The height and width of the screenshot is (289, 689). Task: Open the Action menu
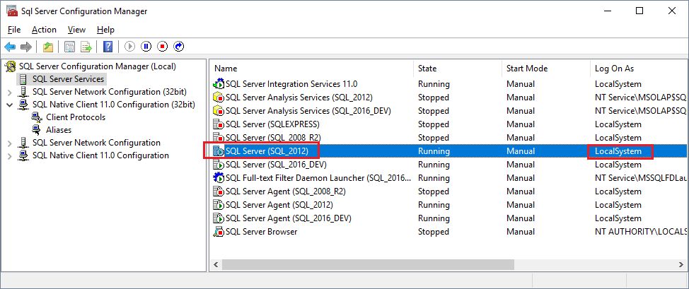coord(44,30)
